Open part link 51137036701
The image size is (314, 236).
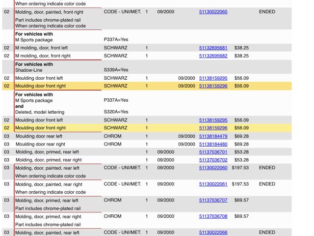213,152
